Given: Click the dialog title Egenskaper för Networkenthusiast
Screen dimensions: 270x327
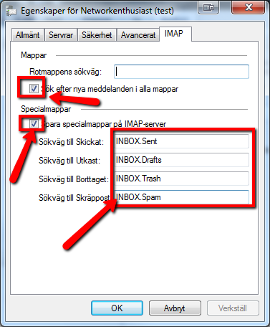Looking at the screenshot, I should click(x=97, y=11).
